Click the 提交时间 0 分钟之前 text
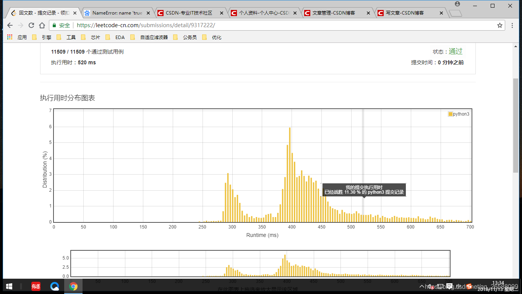This screenshot has width=522, height=294. click(437, 62)
